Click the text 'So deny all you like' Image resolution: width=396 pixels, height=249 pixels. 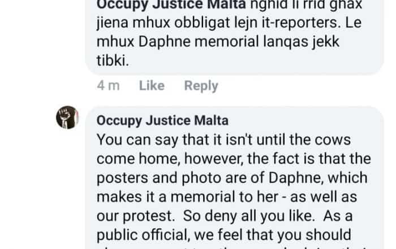click(x=249, y=216)
